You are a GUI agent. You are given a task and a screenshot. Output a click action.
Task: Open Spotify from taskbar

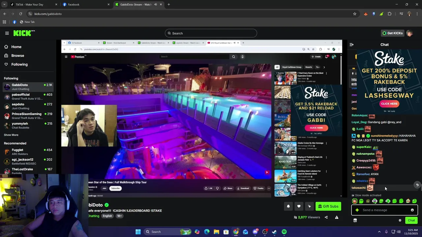click(284, 232)
